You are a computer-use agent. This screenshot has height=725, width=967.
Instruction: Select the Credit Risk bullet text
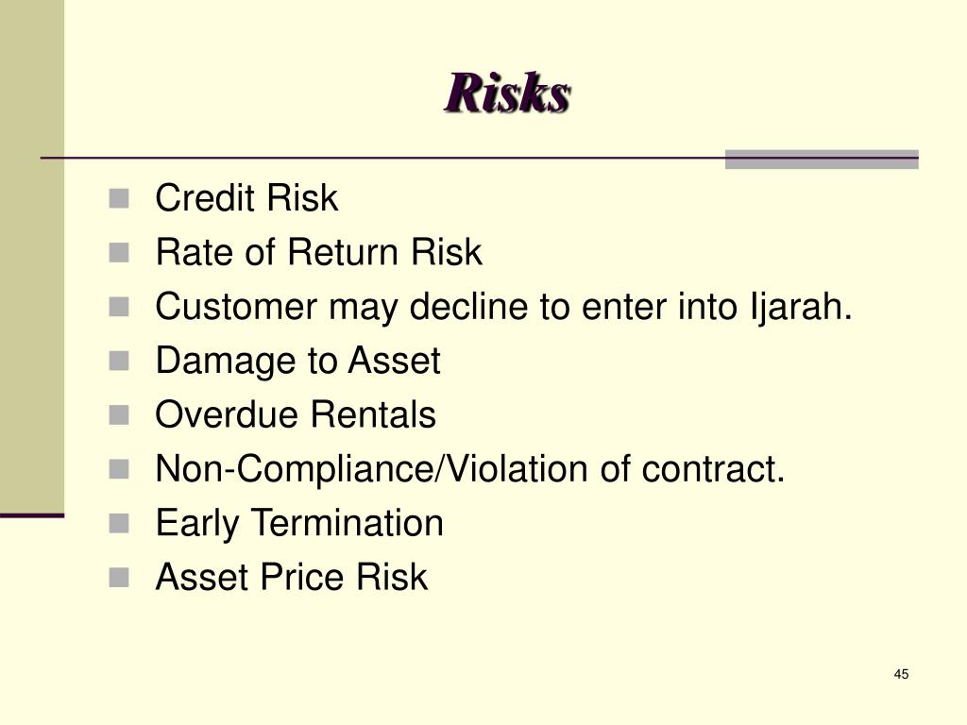pyautogui.click(x=246, y=198)
